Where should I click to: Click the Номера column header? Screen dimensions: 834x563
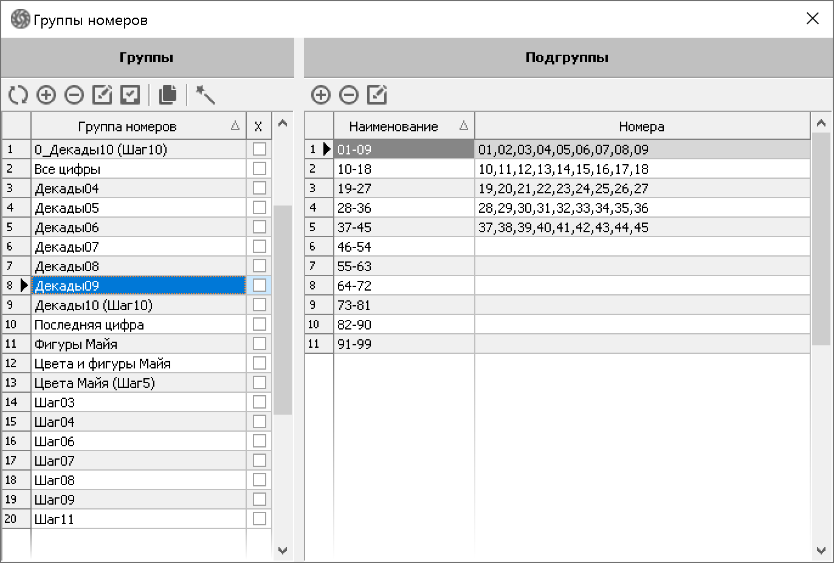[x=641, y=126]
